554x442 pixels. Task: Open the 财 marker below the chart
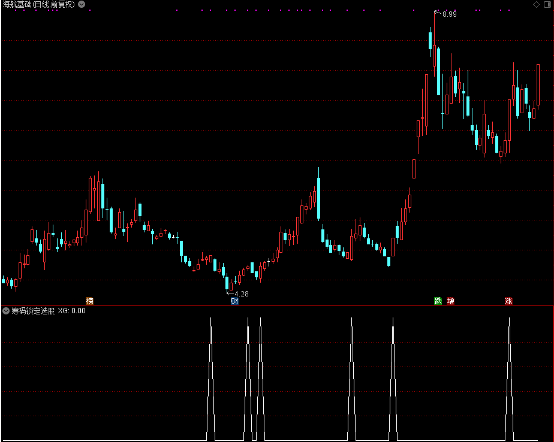pyautogui.click(x=234, y=301)
